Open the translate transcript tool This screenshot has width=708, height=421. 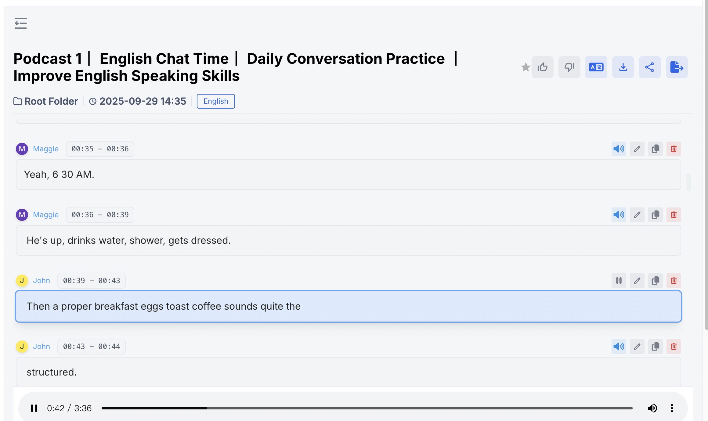[596, 67]
